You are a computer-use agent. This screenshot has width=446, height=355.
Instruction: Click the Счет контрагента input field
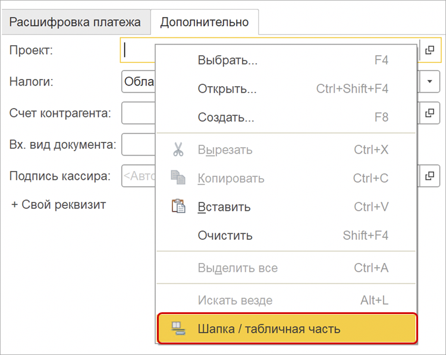pos(137,113)
